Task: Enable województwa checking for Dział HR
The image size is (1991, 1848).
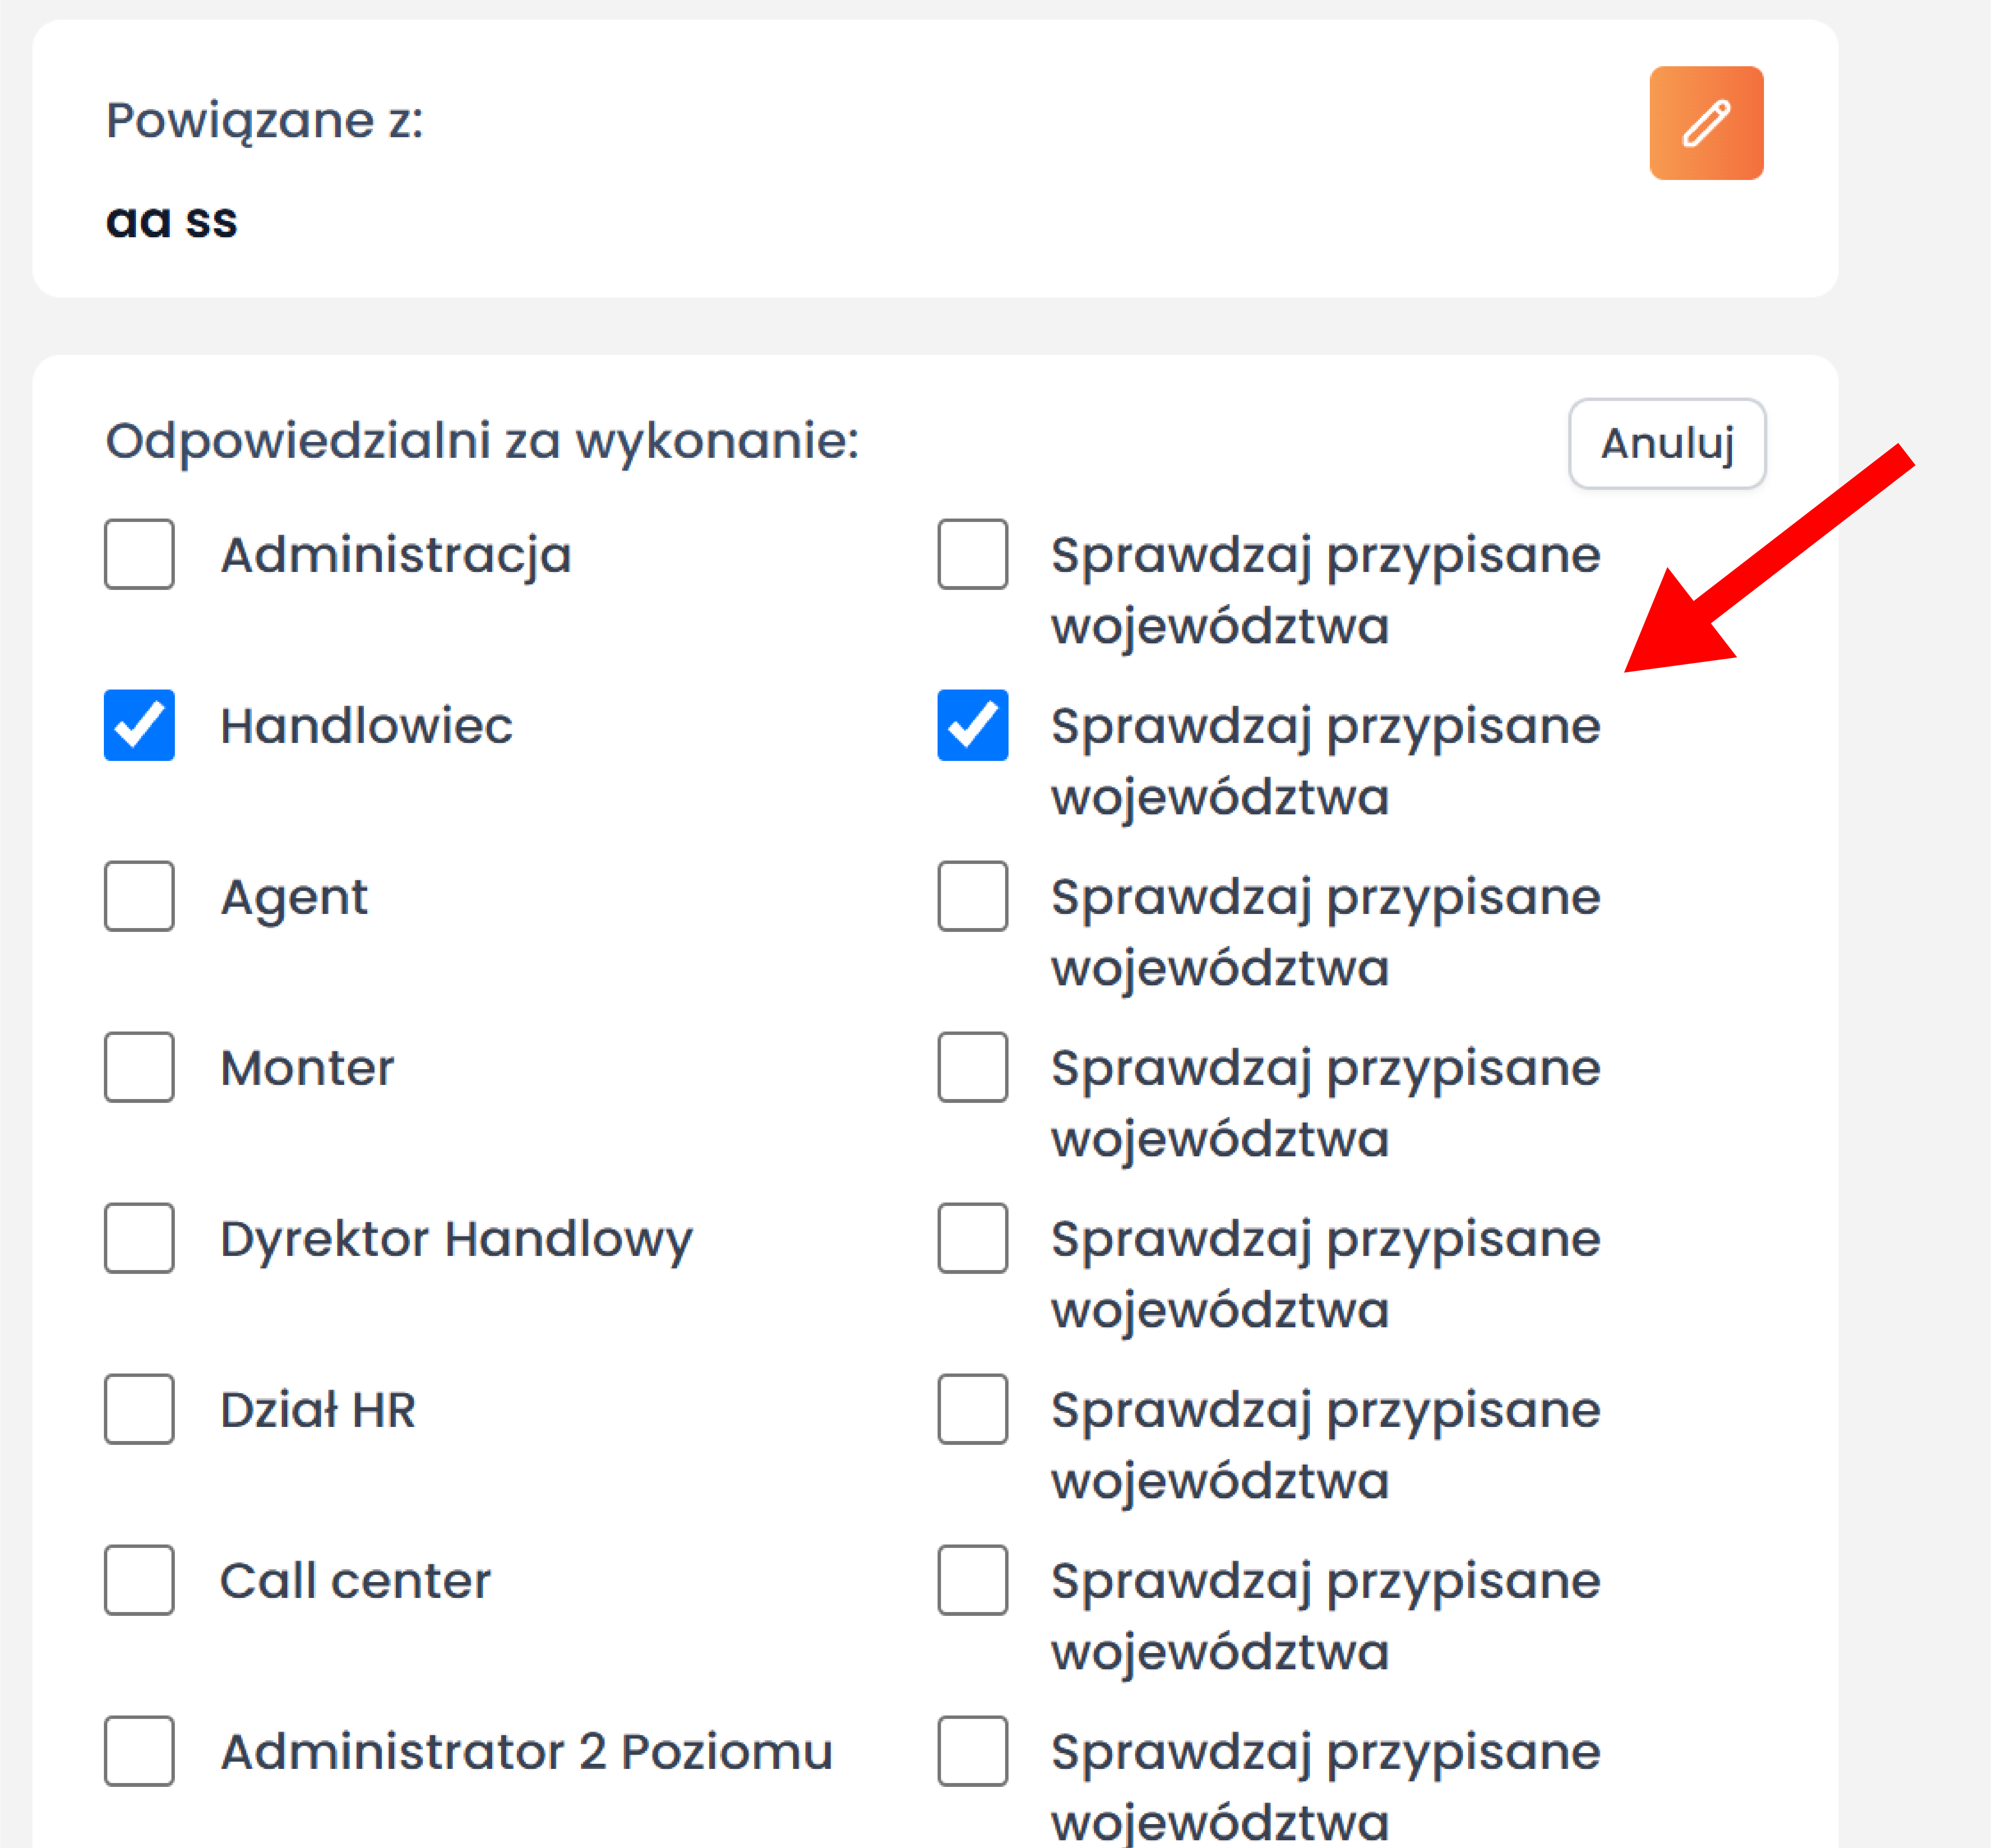Action: tap(972, 1409)
